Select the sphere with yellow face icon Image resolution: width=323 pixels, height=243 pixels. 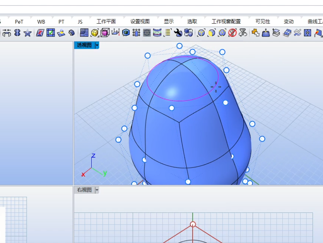coord(212,33)
